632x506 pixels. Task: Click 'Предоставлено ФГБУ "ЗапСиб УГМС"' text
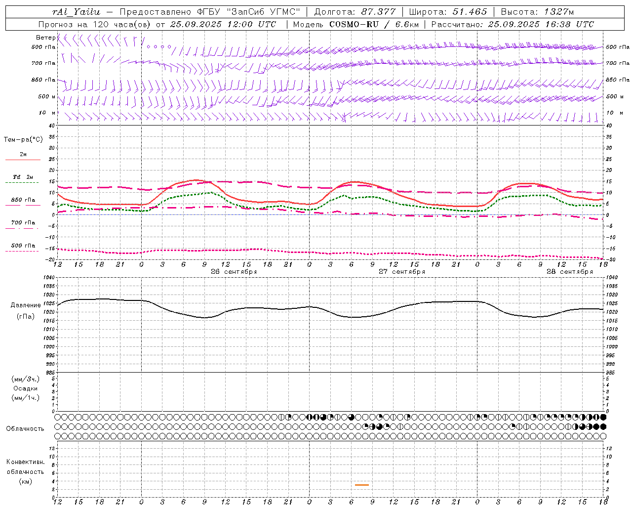[x=210, y=12]
